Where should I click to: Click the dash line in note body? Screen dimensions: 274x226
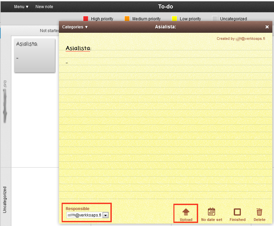67,62
